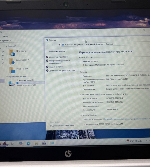Click Панель керування home link in sidebar
This screenshot has width=150, height=167.
click(57, 51)
